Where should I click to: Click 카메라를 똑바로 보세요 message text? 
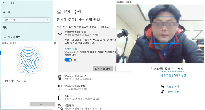coord(168,69)
